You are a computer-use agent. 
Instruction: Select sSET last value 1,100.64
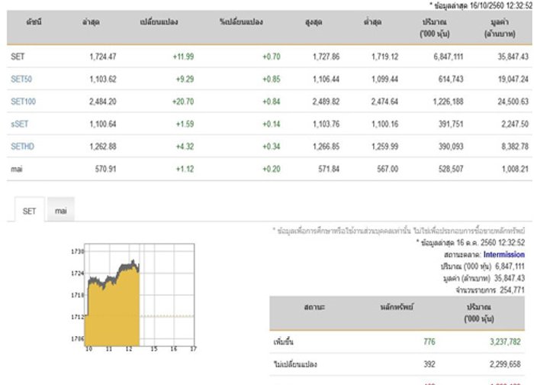pyautogui.click(x=103, y=124)
